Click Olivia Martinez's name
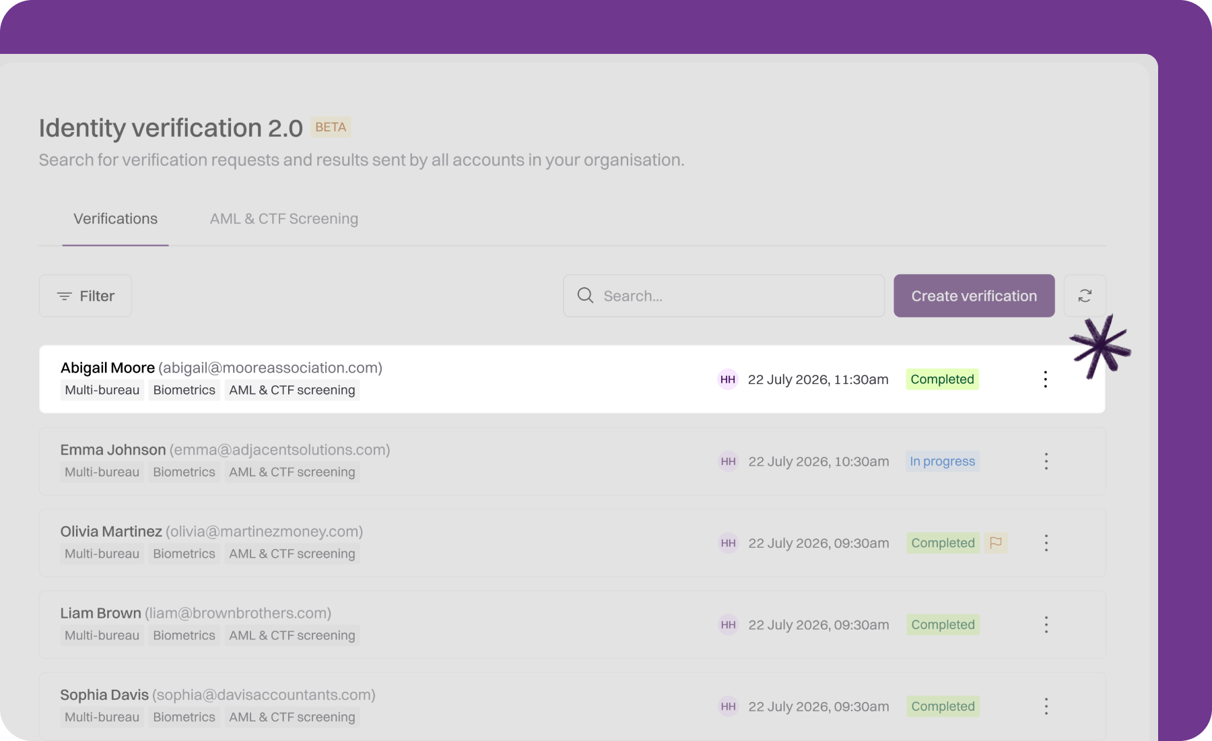1212x741 pixels. pyautogui.click(x=111, y=531)
